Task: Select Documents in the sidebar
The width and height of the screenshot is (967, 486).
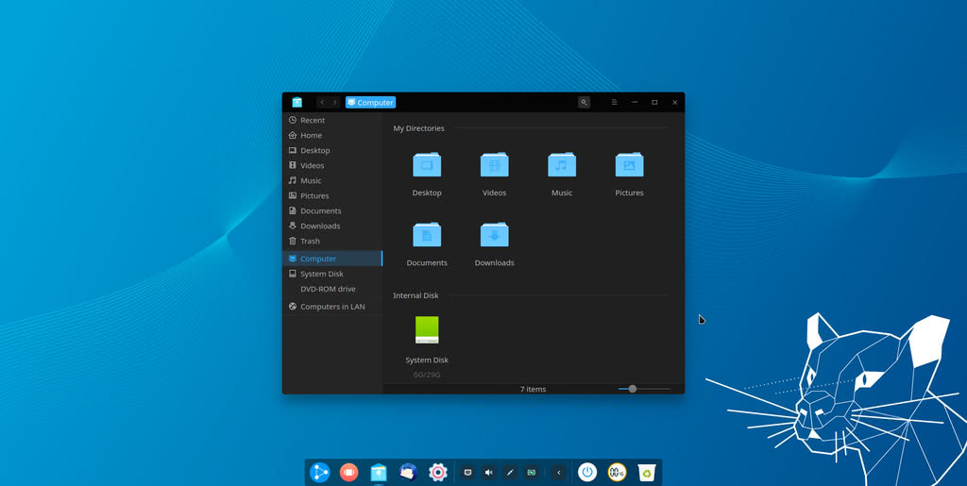Action: pyautogui.click(x=332, y=210)
